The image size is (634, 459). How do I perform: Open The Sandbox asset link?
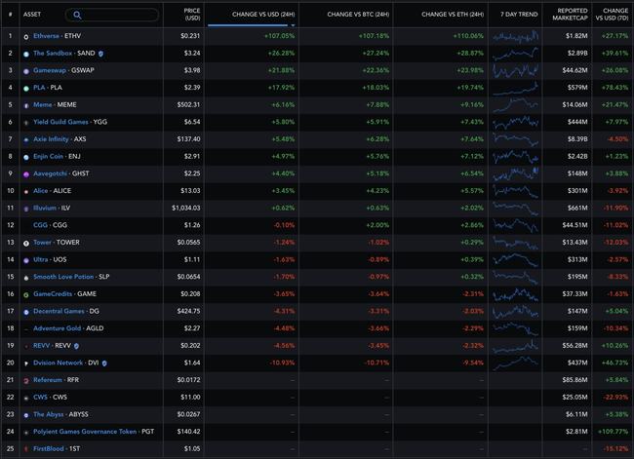point(53,53)
